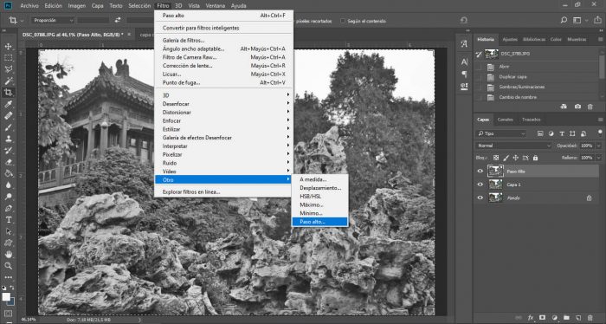Hide the Paso Alto layer

(x=480, y=172)
